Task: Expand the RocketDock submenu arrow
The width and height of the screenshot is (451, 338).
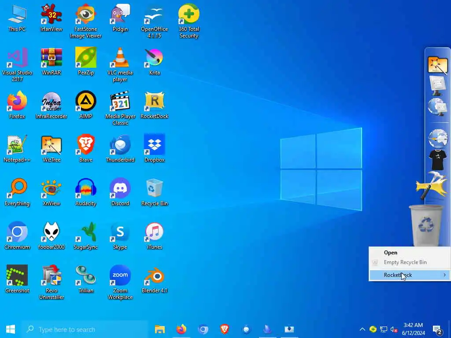Action: (445, 275)
